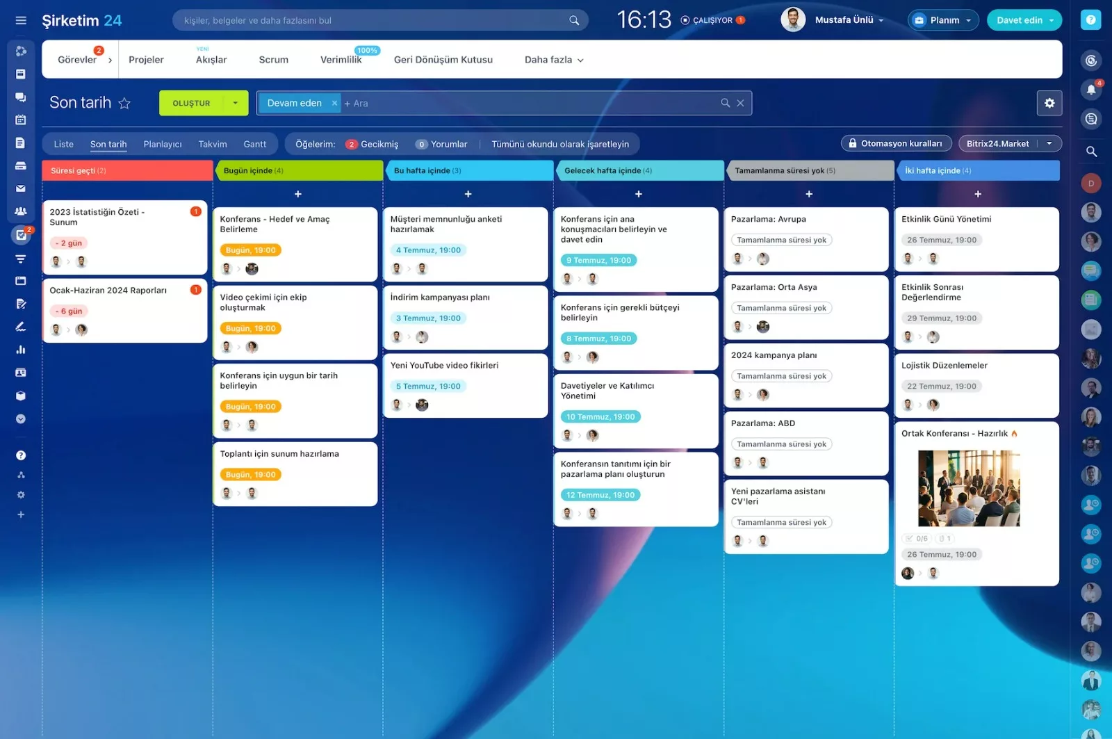The image size is (1112, 739).
Task: Click the magnifier icon in right sidebar
Action: pos(1091,151)
